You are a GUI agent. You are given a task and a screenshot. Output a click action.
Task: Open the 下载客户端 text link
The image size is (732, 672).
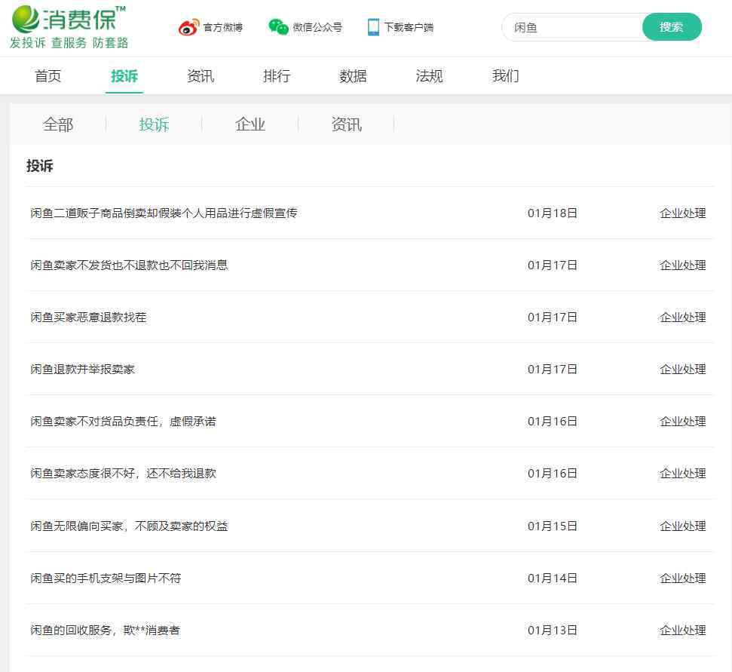409,27
